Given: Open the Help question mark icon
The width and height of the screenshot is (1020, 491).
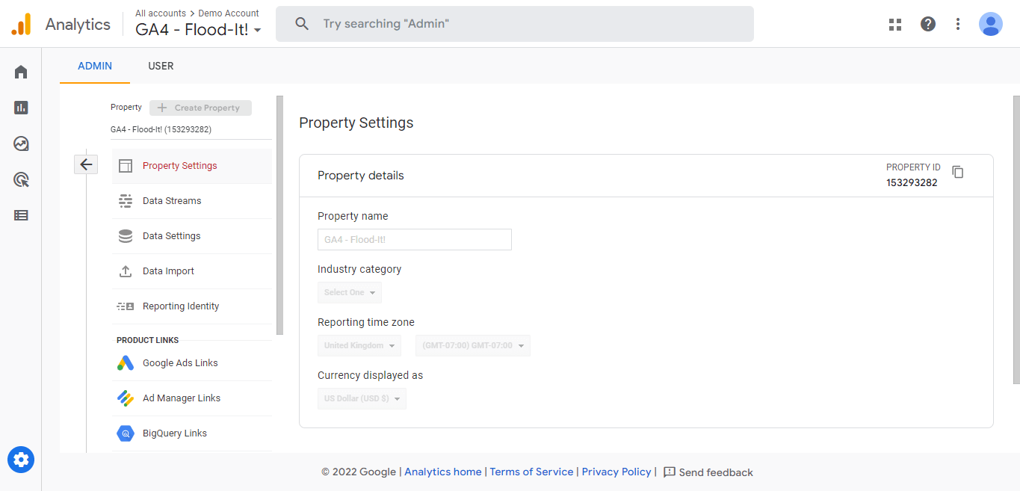Looking at the screenshot, I should (928, 24).
